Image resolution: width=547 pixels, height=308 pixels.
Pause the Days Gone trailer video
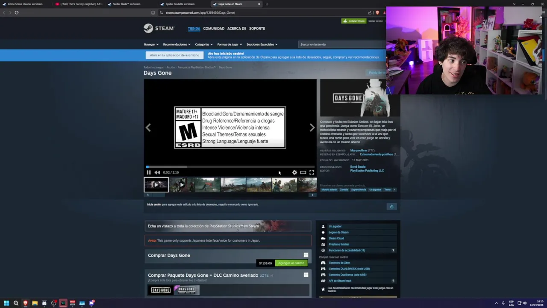[x=149, y=172]
